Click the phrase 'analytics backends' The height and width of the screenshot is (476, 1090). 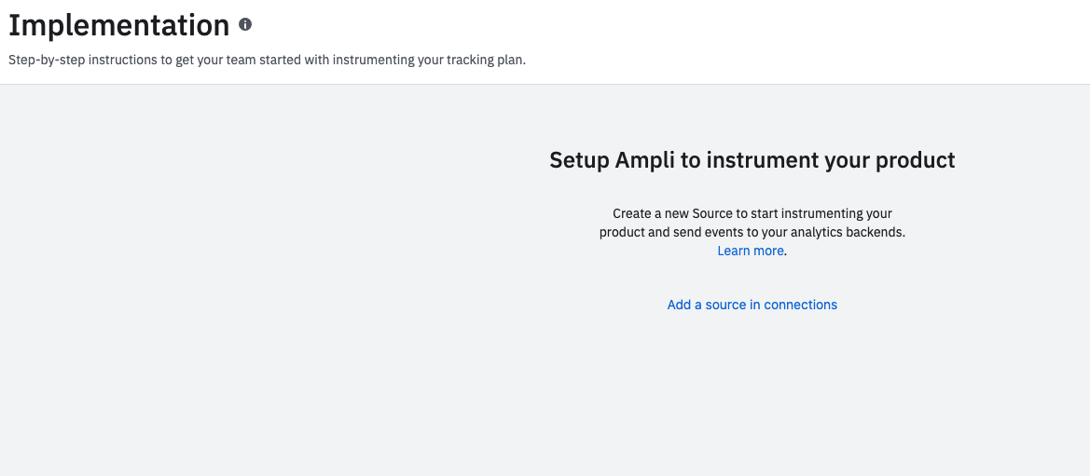tap(853, 233)
